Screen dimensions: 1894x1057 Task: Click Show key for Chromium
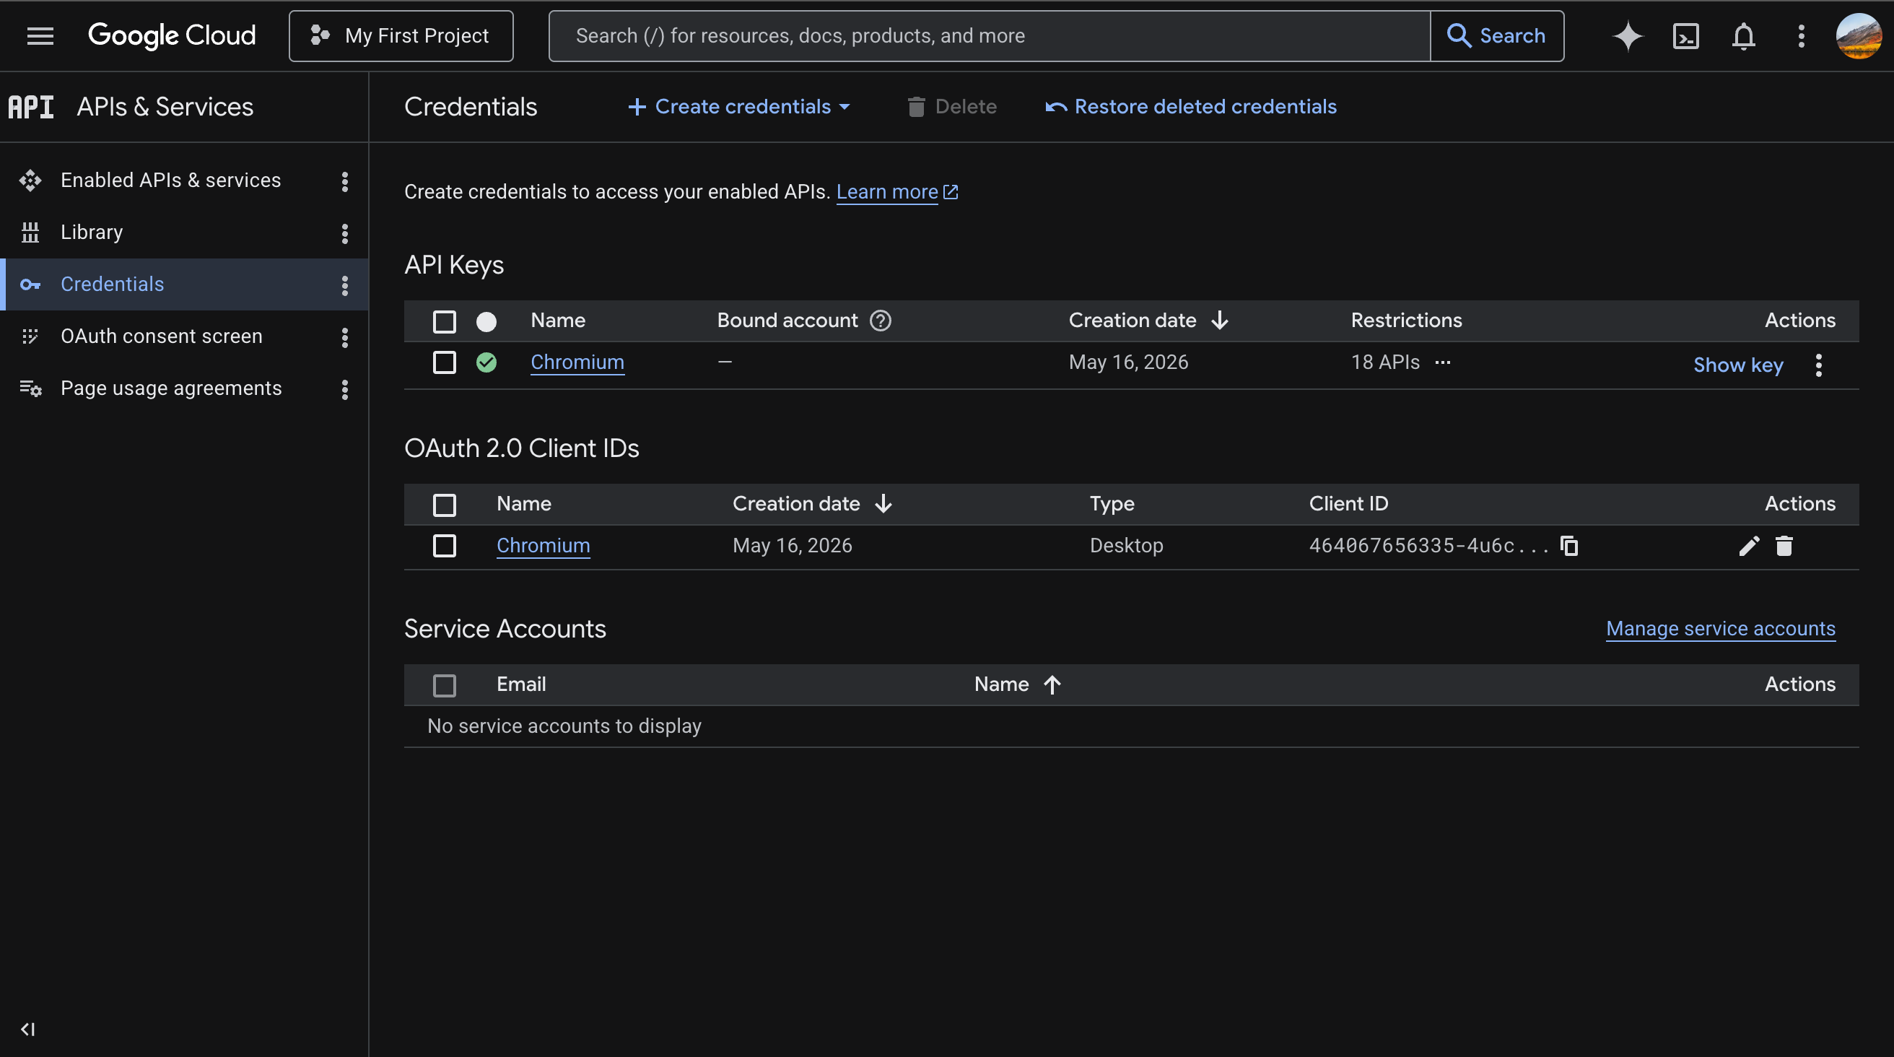coord(1738,365)
